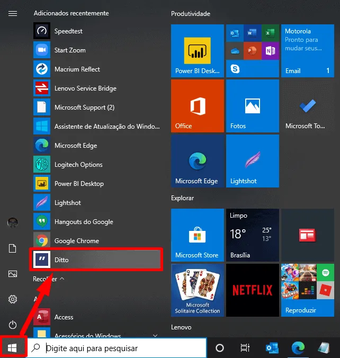Open Microsoft Edge from the taskbar

pos(298,348)
